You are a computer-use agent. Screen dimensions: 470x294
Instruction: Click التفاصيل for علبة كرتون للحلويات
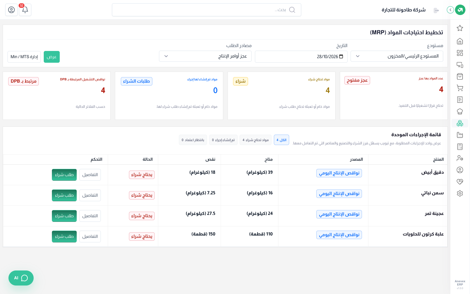[90, 237]
